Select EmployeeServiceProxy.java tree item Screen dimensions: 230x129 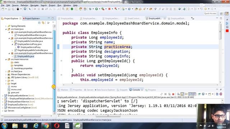(x=29, y=44)
